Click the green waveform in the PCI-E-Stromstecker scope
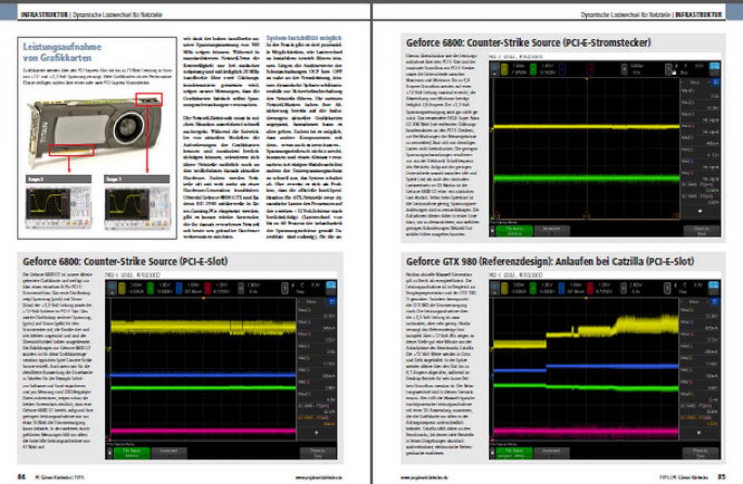This screenshot has width=743, height=484. [x=585, y=178]
